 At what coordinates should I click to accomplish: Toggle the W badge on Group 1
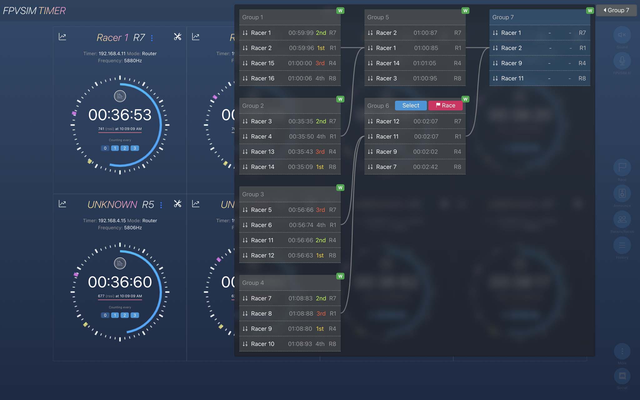340,11
